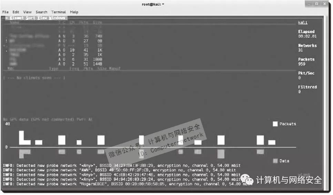The image size is (333, 195).
Task: Minimize the root@kali terminal window
Action: pyautogui.click(x=309, y=4)
